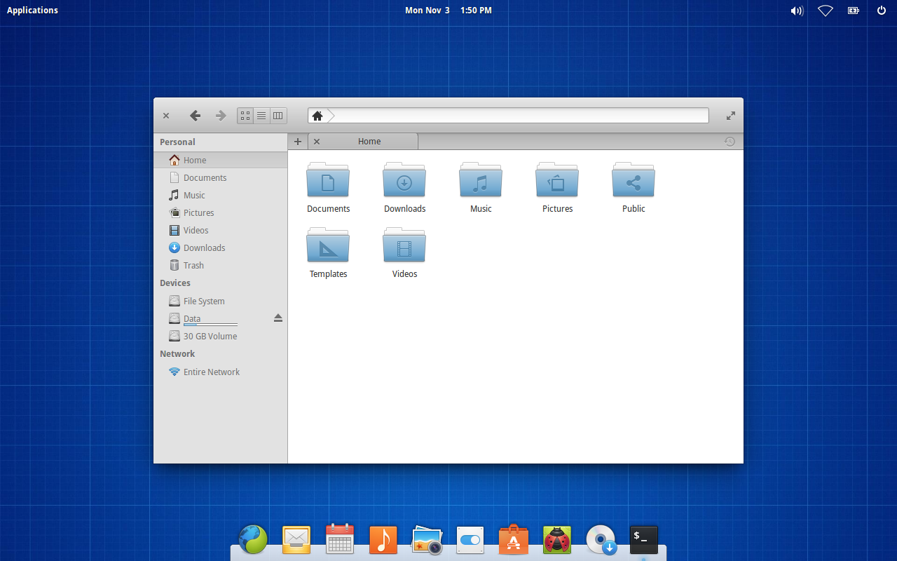Screen dimensions: 897x561
Task: Switch to column view in the toolbar
Action: click(278, 115)
